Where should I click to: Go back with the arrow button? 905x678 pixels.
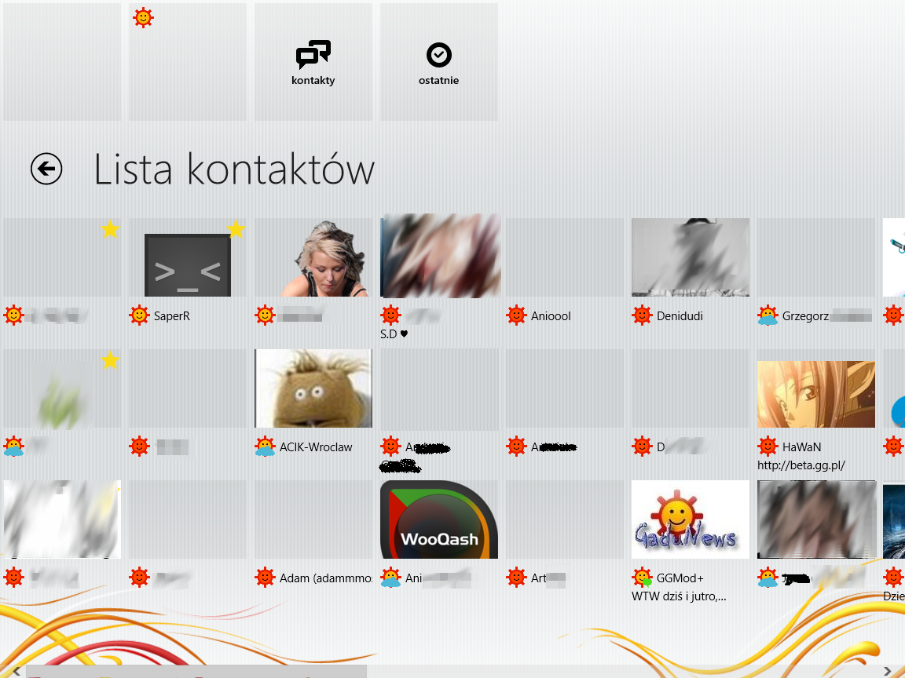coord(46,169)
